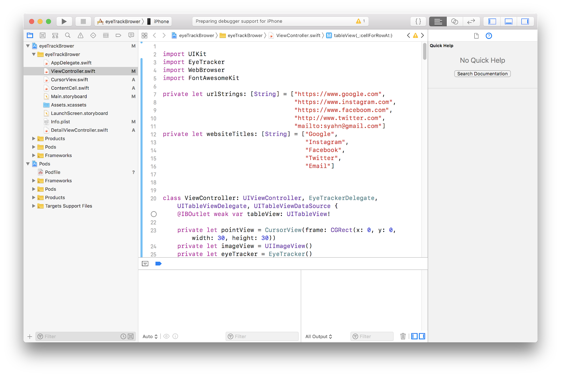The width and height of the screenshot is (561, 376).
Task: Click ViewController.swift in jump bar
Action: tap(295, 35)
